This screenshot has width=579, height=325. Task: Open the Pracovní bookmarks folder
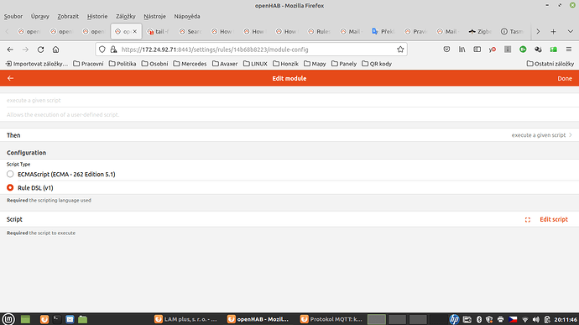coord(89,64)
